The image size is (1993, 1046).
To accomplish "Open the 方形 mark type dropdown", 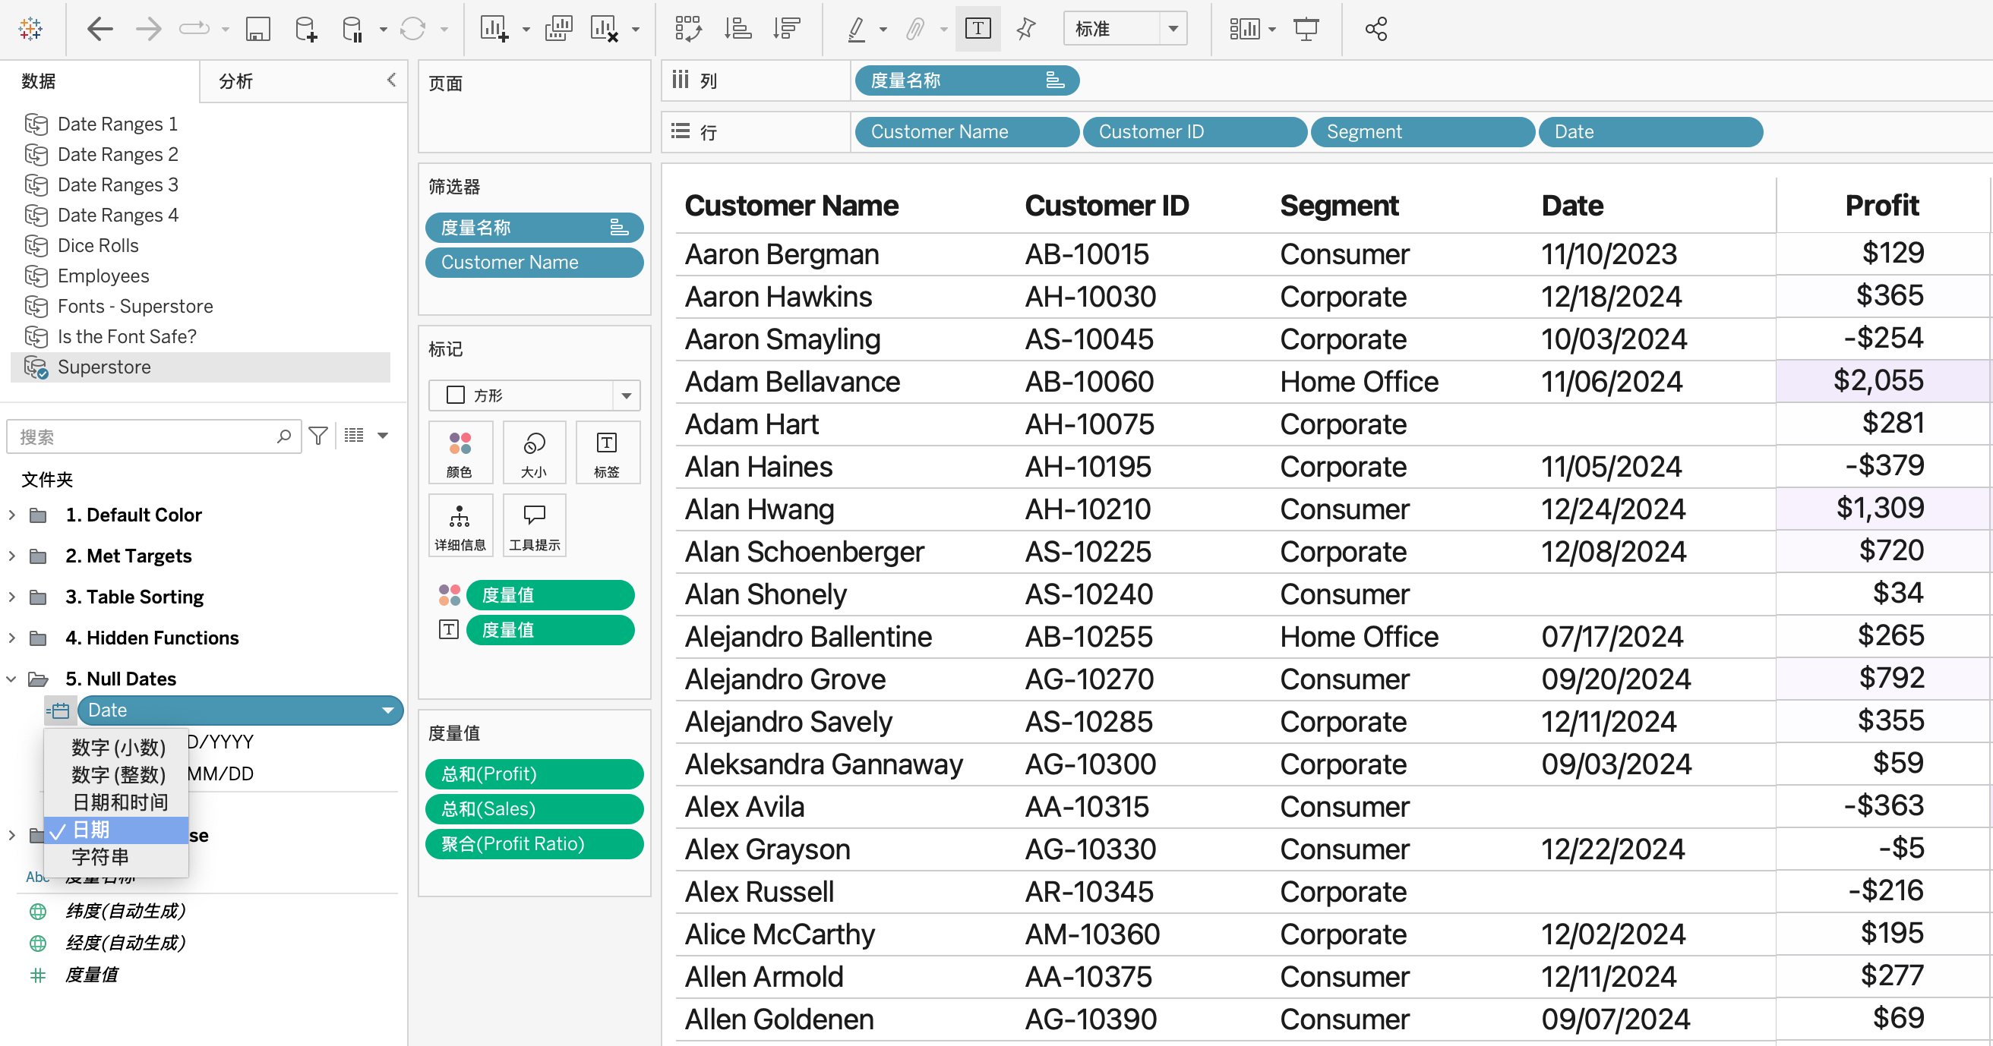I will (534, 395).
